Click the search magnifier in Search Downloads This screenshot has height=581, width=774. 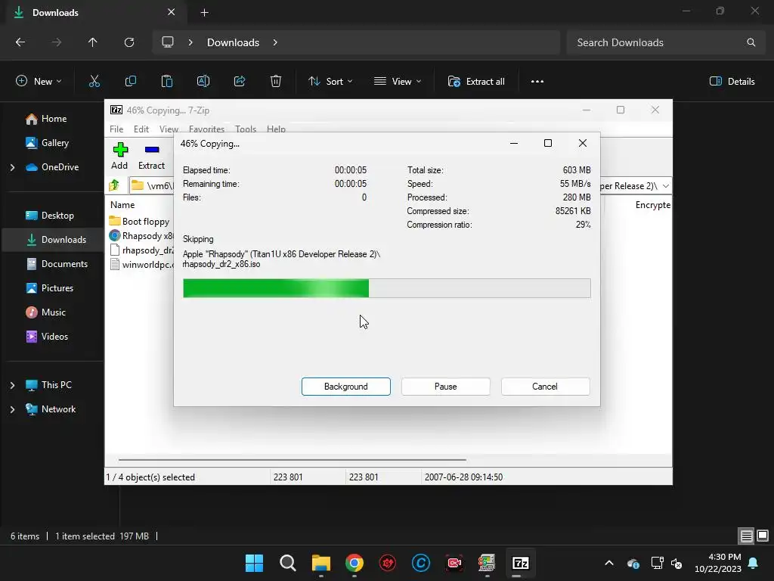click(x=751, y=42)
